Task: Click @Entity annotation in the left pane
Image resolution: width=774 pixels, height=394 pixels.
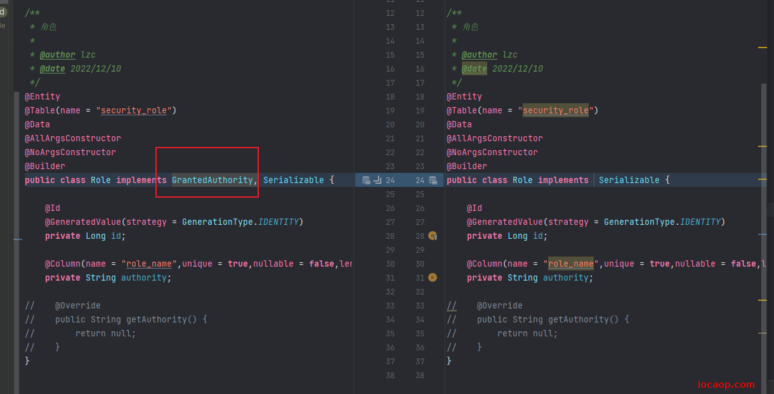Action: pos(43,97)
